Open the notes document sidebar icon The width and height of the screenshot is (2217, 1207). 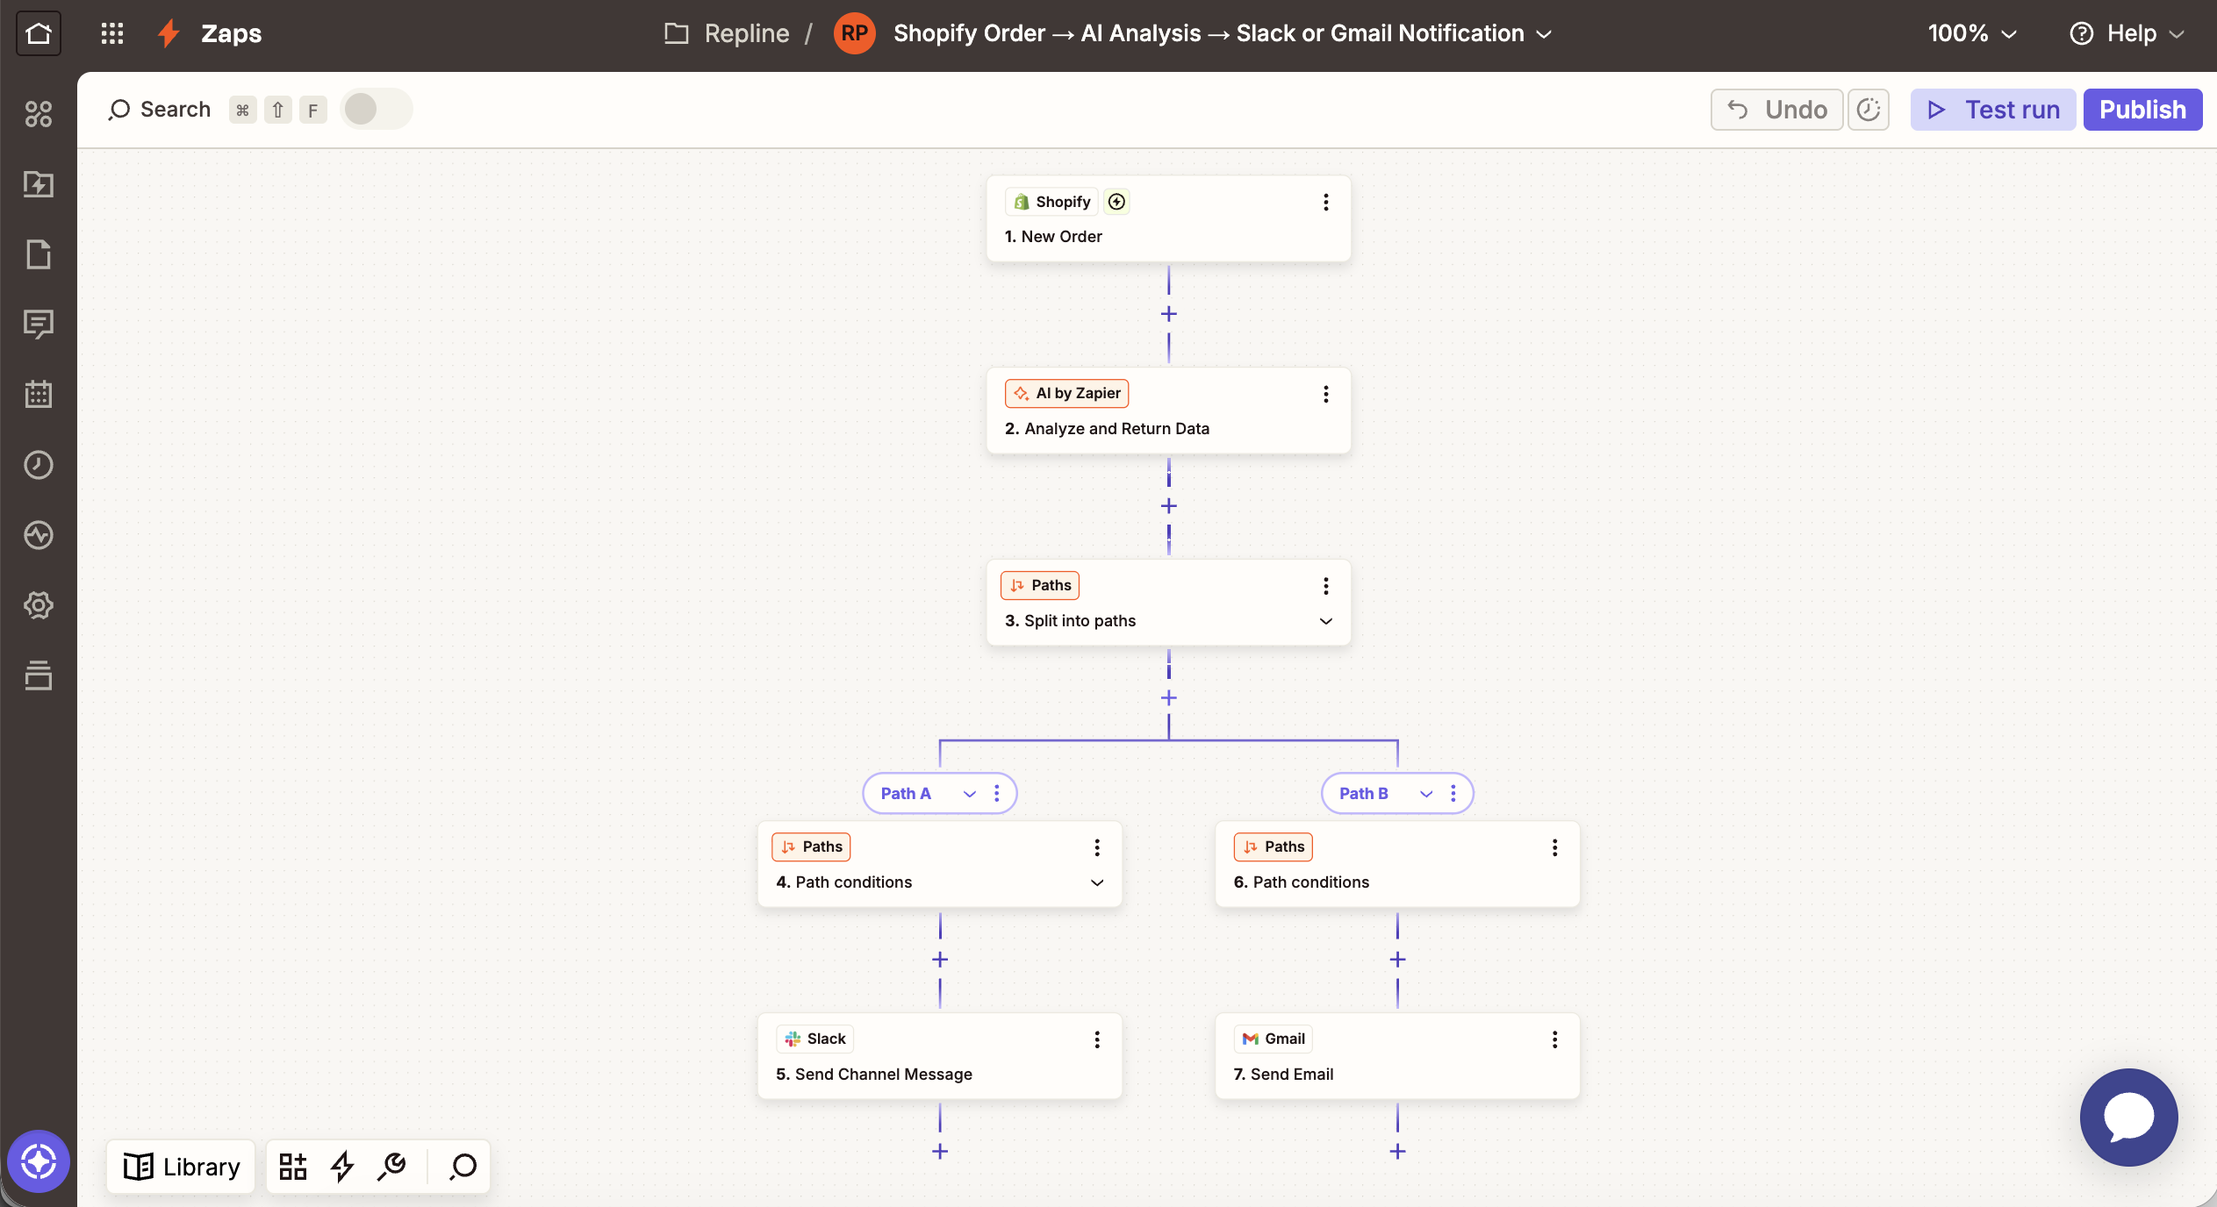[x=39, y=254]
